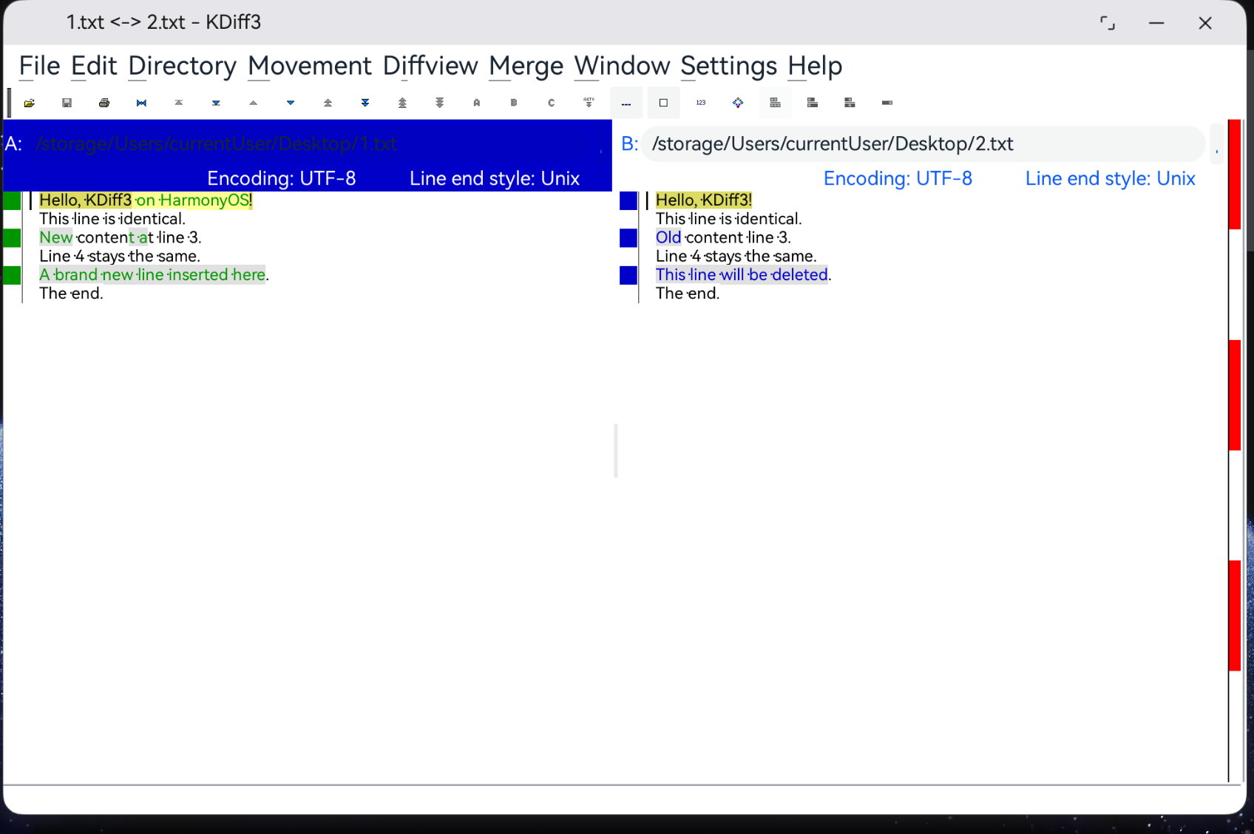Click the A: label in the left header
This screenshot has height=834, width=1254.
click(x=13, y=143)
